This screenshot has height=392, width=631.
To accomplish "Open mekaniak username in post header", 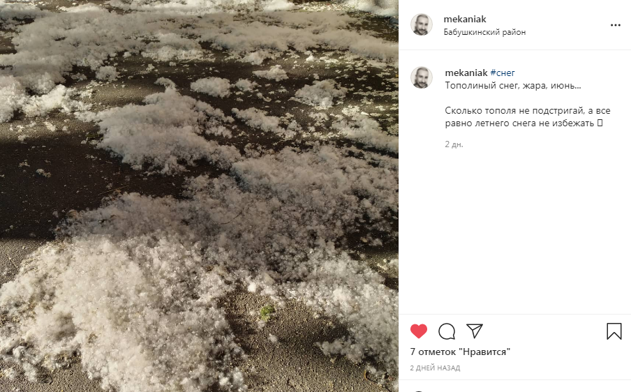I will pyautogui.click(x=465, y=19).
